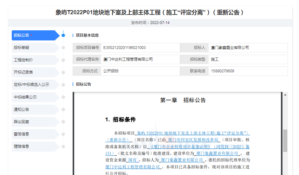Click scrollbar up arrow in document viewer

coord(285,95)
